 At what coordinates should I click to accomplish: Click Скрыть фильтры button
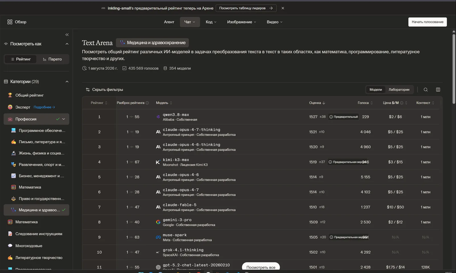coord(104,90)
